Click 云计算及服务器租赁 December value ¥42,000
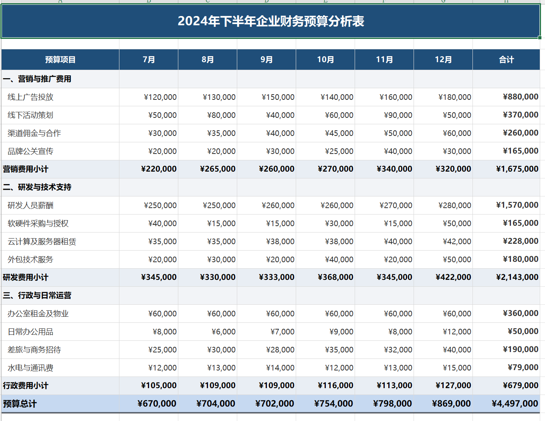Screen dimensions: 545x421 click(443, 241)
